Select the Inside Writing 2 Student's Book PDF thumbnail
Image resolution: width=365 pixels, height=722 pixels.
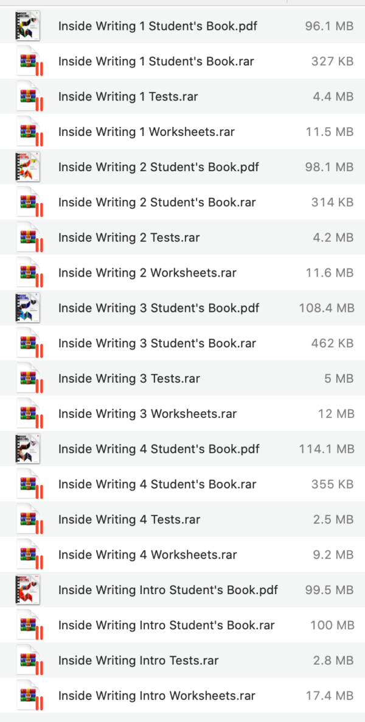point(28,167)
